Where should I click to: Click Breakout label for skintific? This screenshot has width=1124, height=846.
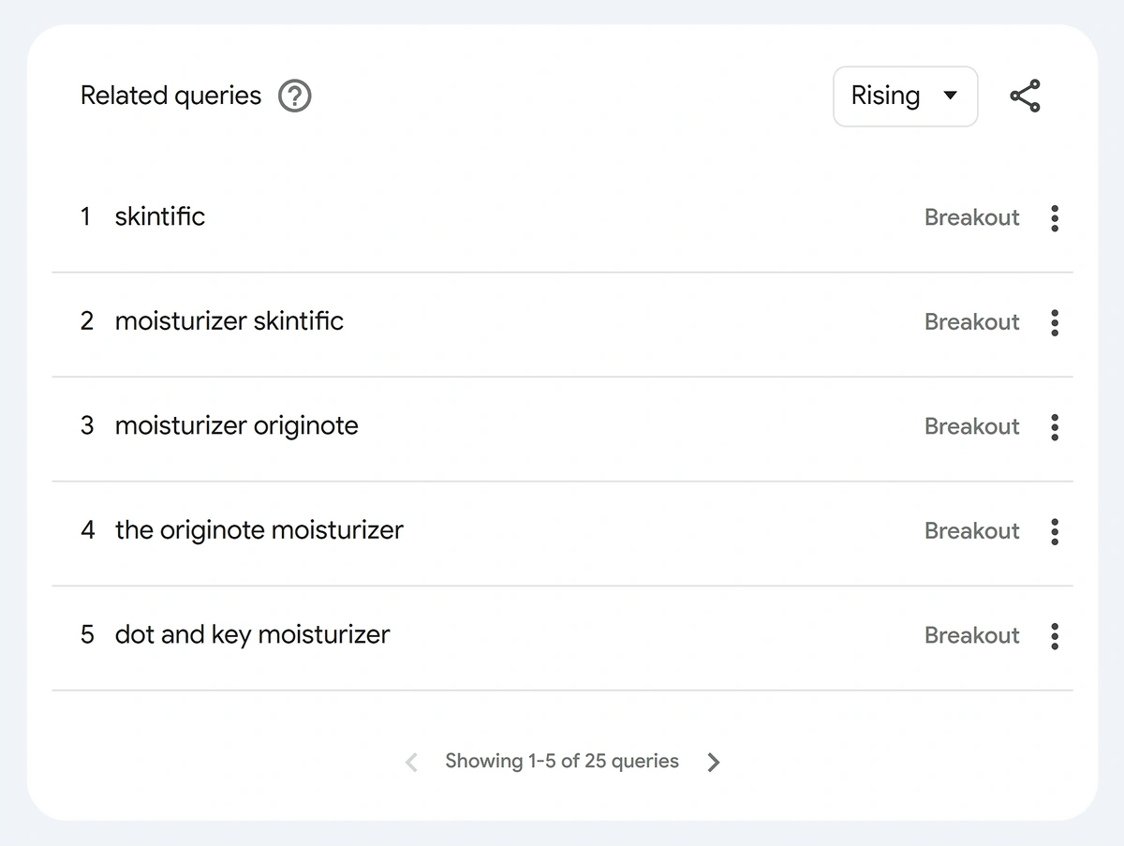[971, 217]
